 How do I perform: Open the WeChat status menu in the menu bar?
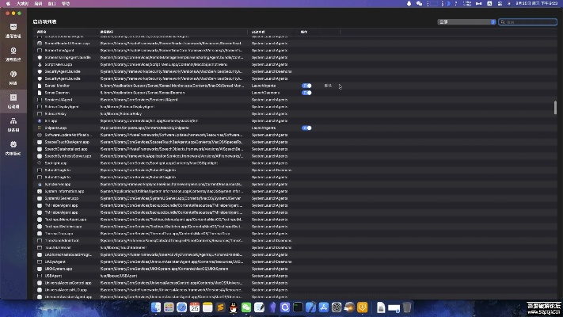pos(417,4)
